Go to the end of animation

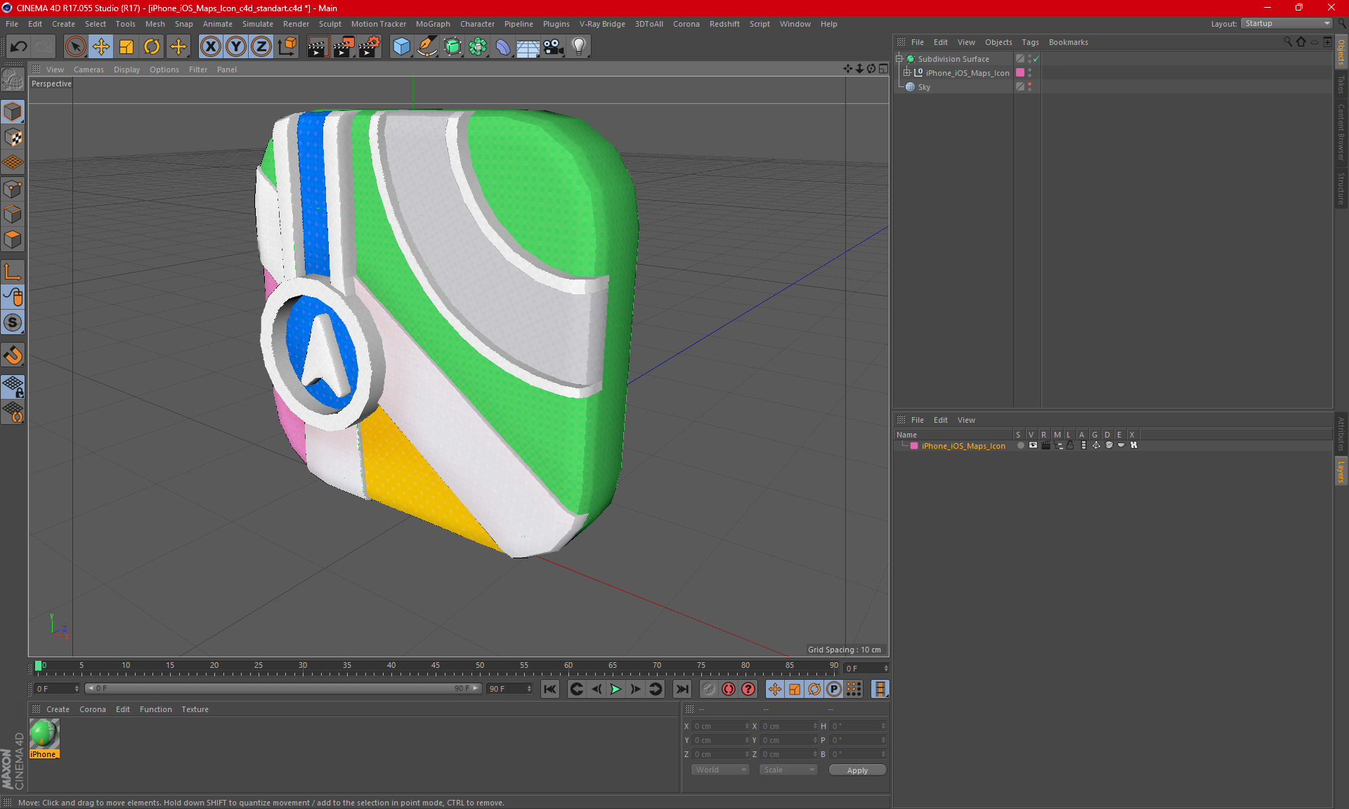[x=682, y=689]
